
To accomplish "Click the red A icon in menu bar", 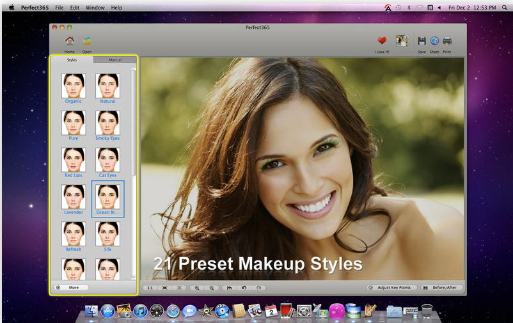I will click(x=388, y=8).
